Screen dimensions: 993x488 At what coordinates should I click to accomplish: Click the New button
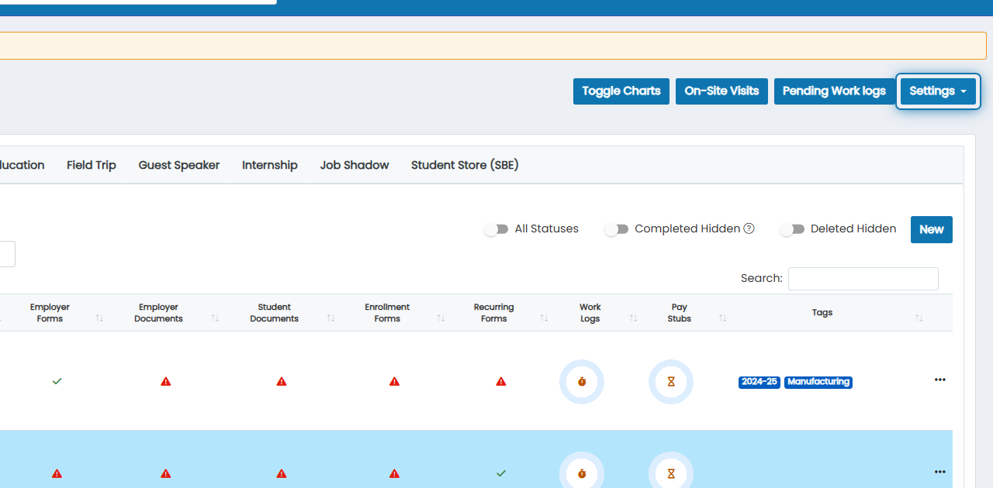pos(932,229)
